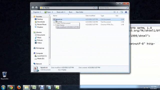Launch Google Chrome from taskbar
This screenshot has height=90, width=160.
11,87
